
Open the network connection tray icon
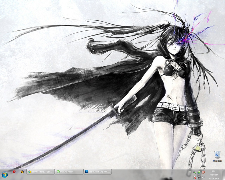tap(199, 177)
